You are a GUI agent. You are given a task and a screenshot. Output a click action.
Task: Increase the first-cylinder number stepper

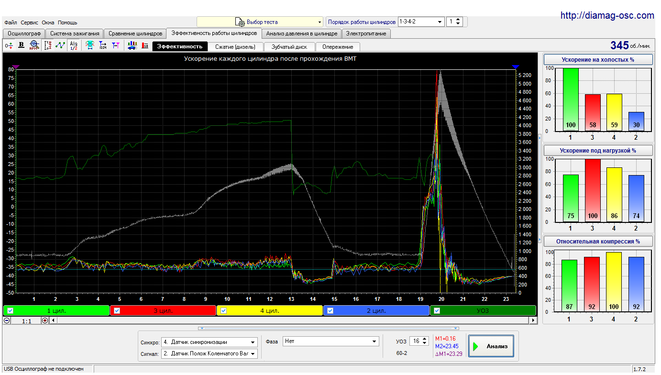point(458,20)
